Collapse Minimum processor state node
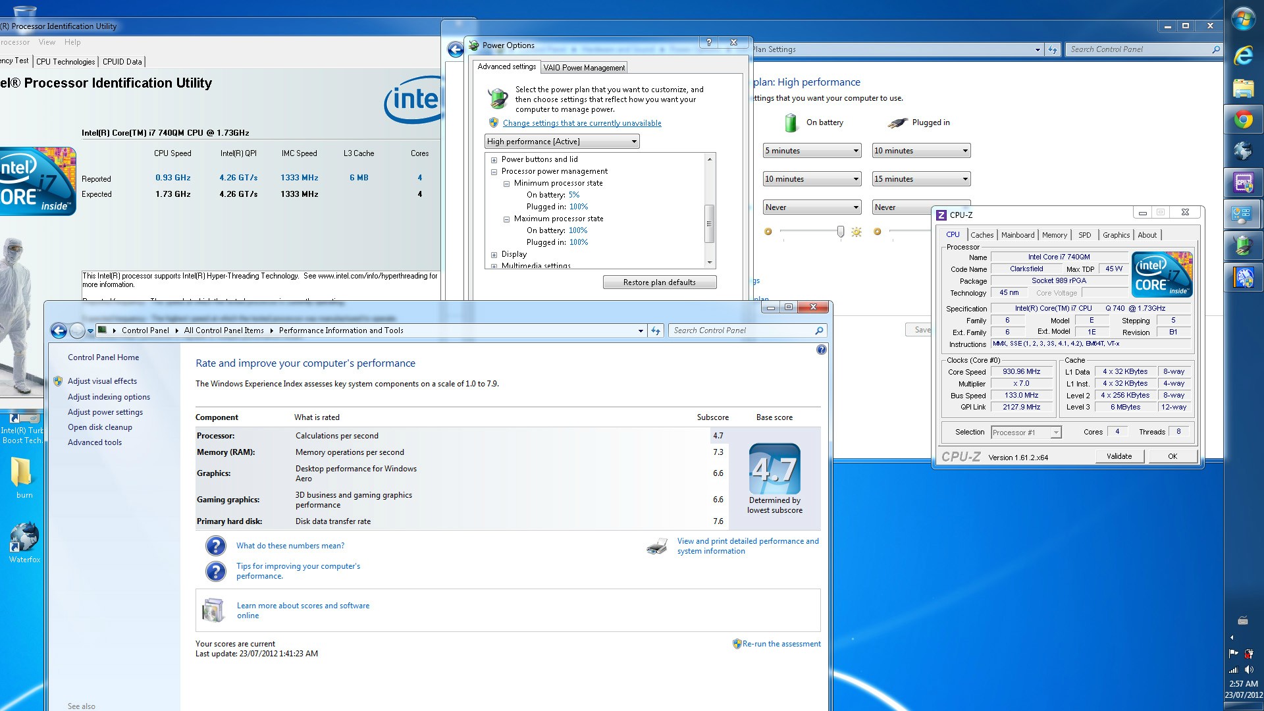1264x711 pixels. tap(506, 184)
